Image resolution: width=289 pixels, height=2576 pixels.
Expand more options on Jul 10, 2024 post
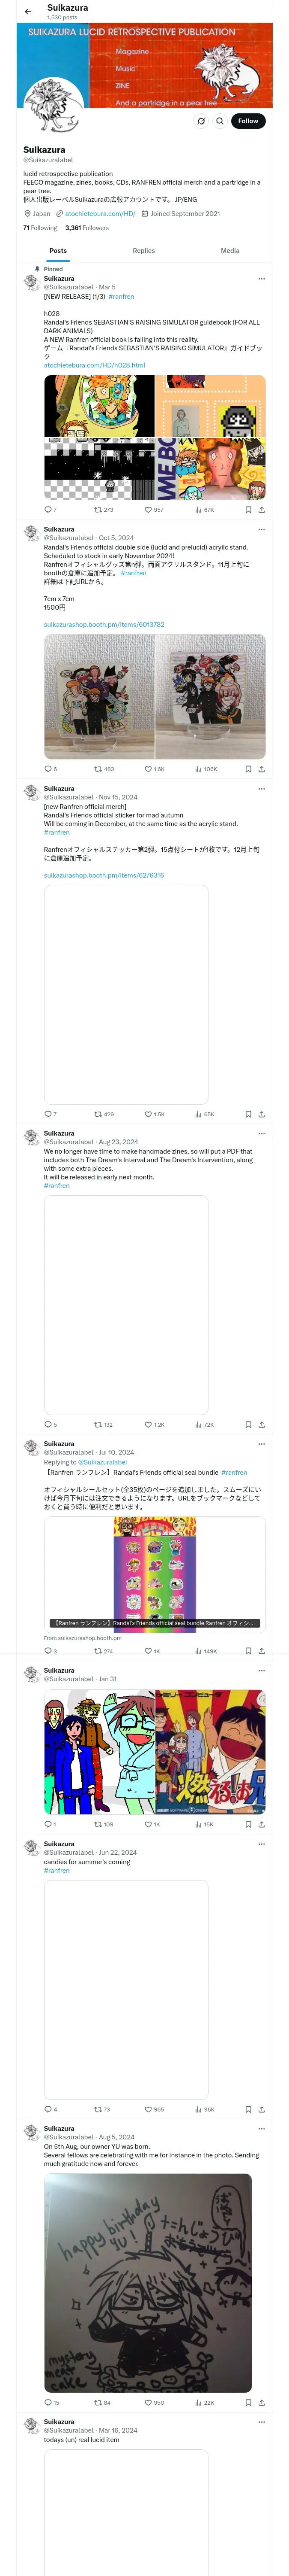[262, 1444]
